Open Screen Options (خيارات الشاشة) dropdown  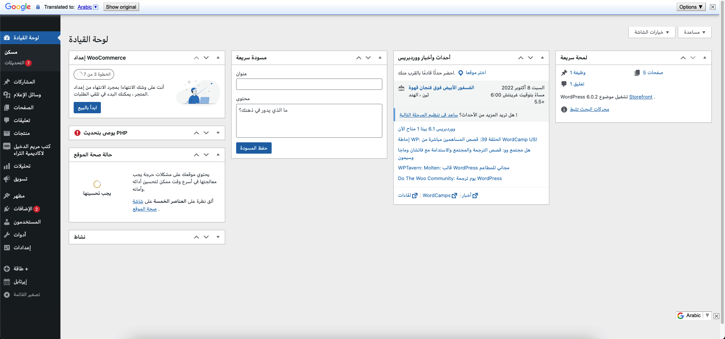pos(652,32)
